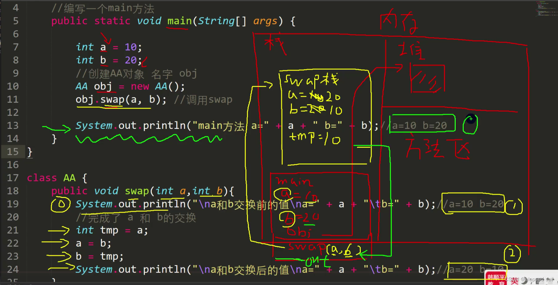Click line number 13 in the gutter
Screen dimensions: 558x285
(x=13, y=126)
